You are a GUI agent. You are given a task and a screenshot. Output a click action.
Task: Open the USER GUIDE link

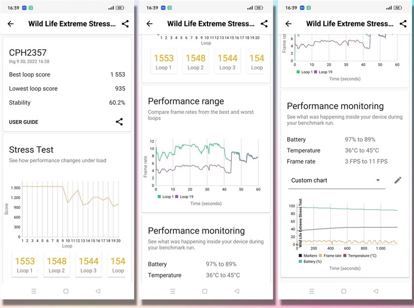[23, 122]
